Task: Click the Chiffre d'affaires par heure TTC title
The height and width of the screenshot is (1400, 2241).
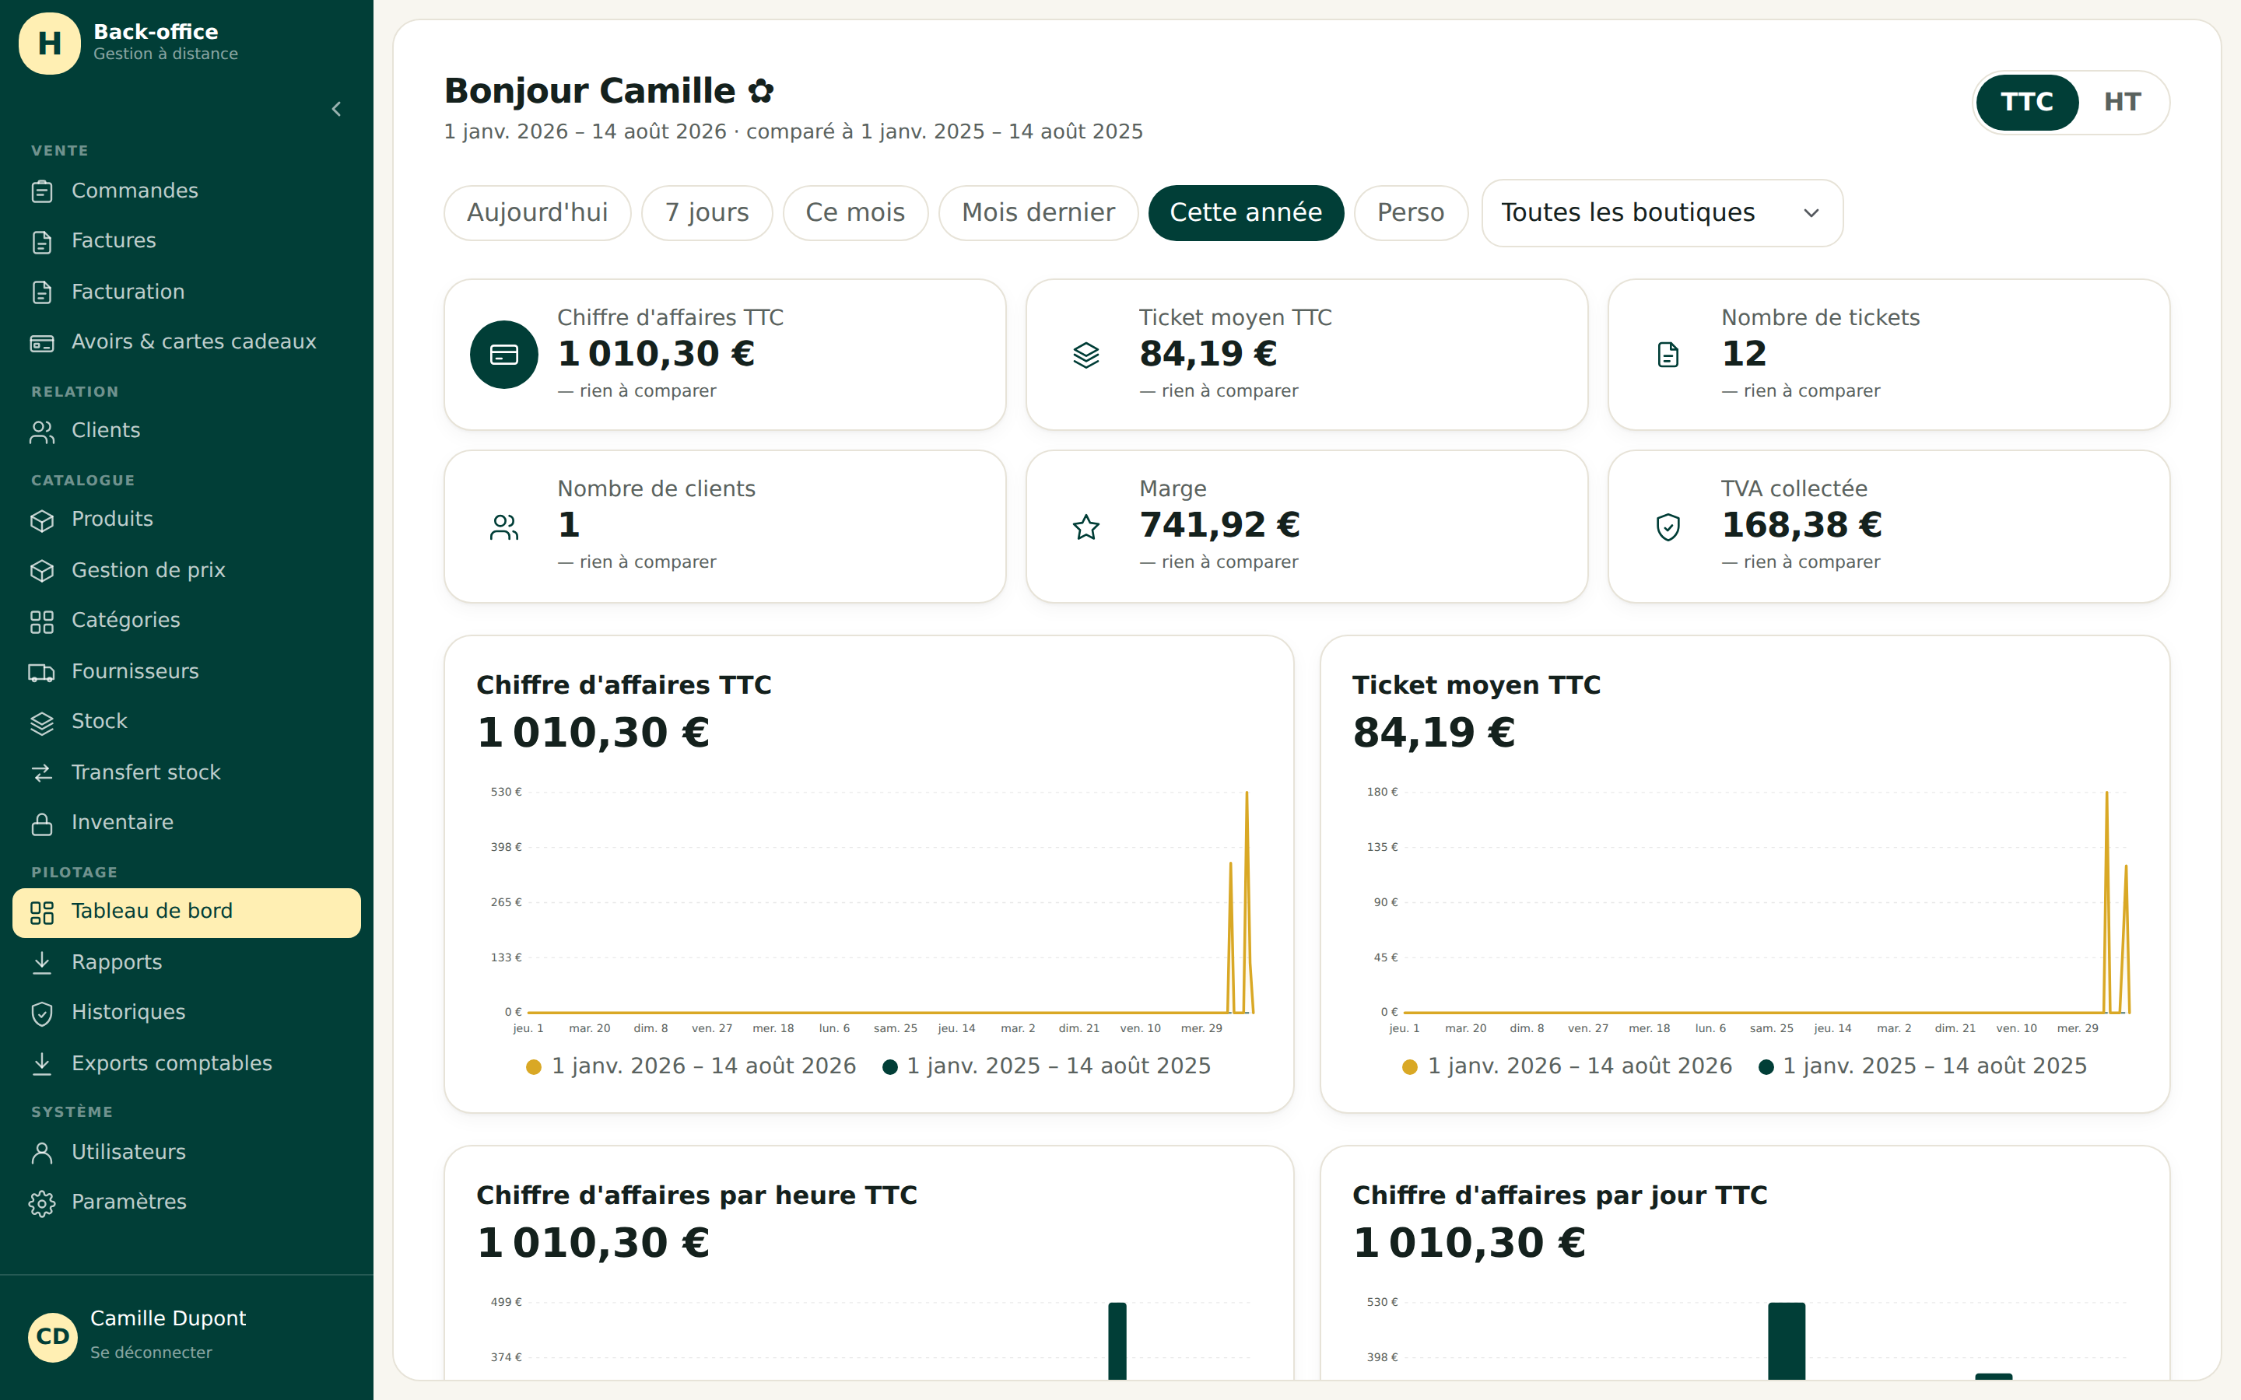Action: [x=696, y=1195]
